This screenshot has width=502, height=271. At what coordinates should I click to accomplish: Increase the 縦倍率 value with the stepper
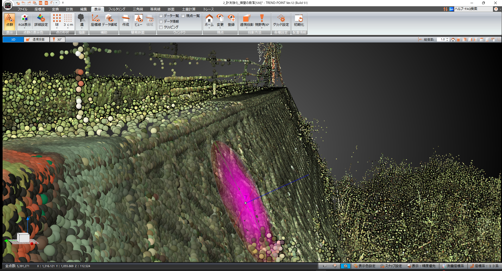(447, 39)
